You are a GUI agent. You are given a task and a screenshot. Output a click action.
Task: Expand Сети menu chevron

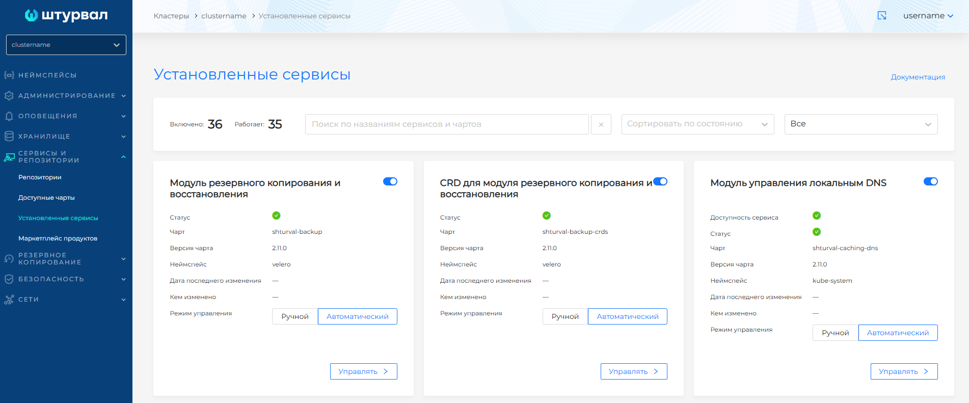124,300
